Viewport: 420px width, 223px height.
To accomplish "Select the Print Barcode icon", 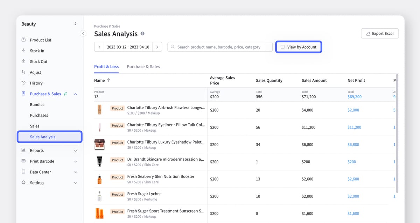I will coord(23,161).
